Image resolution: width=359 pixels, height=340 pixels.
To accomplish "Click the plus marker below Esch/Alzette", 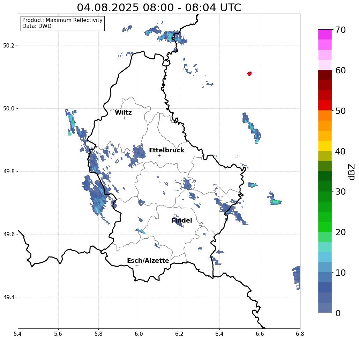I will pos(137,266).
